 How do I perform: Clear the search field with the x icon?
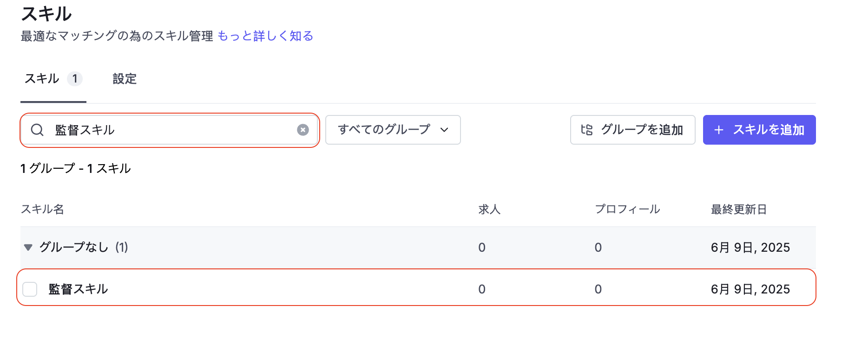303,130
